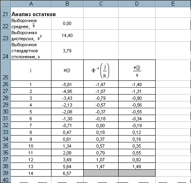This screenshot has height=183, width=191.
Task: Select the cell containing 1,49
Action: coord(137,167)
